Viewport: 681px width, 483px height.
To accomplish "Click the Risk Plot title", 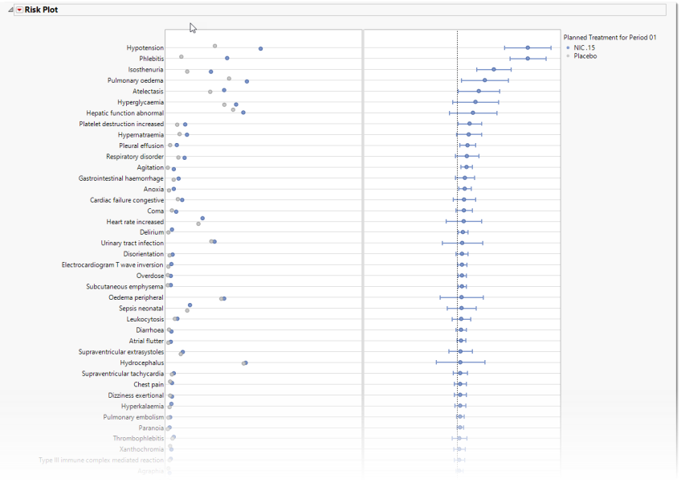I will 41,10.
